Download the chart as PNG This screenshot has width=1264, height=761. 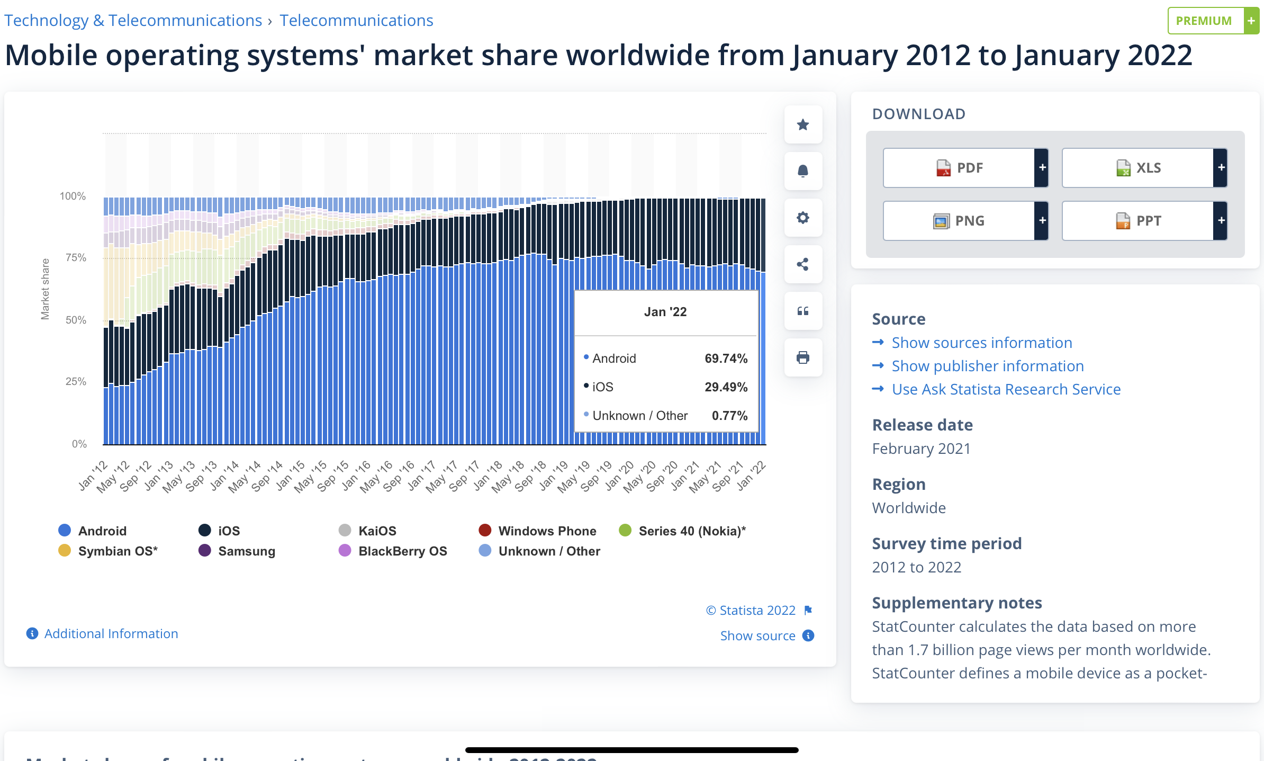click(959, 221)
